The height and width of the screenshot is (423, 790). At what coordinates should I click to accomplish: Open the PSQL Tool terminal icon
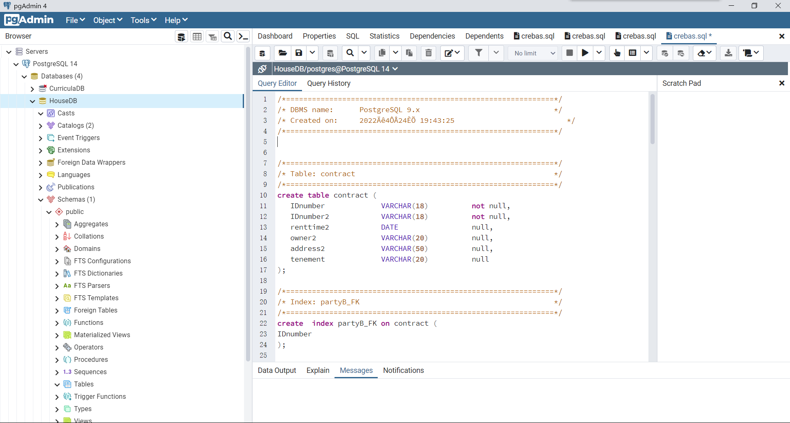[244, 37]
